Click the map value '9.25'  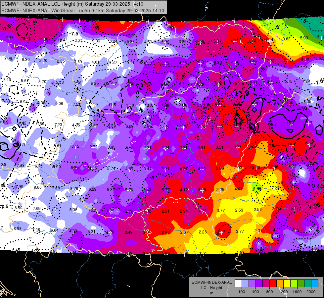(x=95, y=83)
